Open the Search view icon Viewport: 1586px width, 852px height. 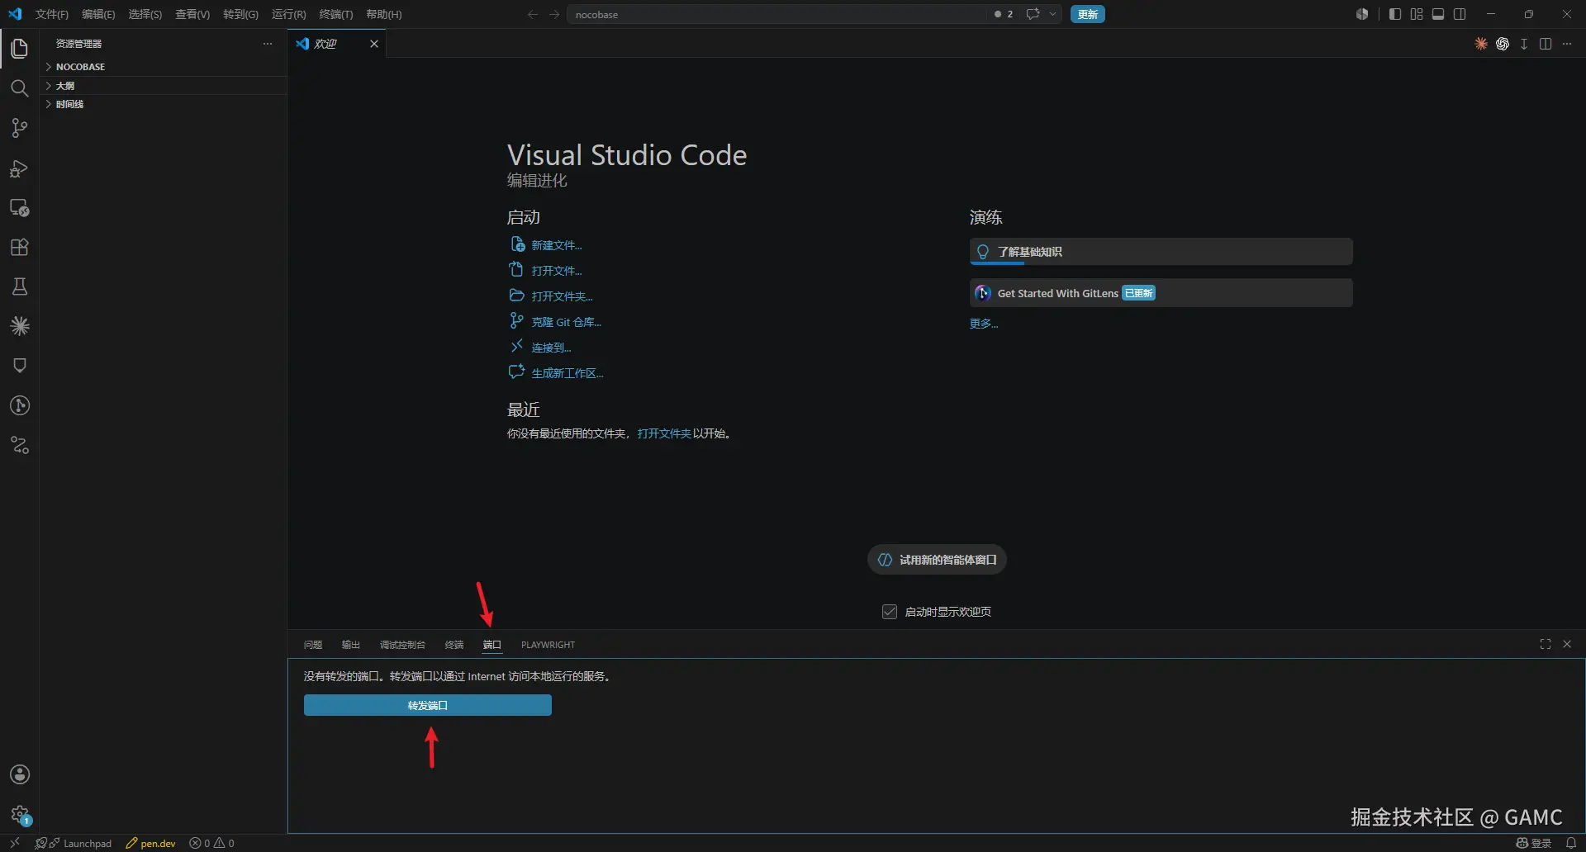20,88
